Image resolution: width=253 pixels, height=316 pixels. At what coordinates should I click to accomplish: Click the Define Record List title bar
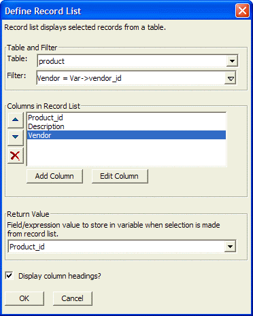(x=118, y=11)
